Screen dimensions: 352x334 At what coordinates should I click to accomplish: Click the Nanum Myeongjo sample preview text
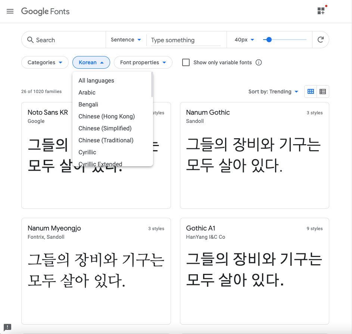pos(96,270)
